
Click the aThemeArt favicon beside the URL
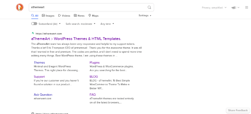[x=33, y=34]
